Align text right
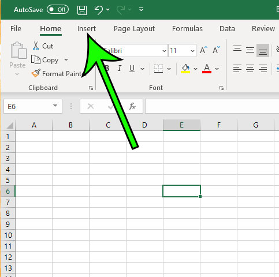This screenshot has height=277, width=279. (x=263, y=69)
